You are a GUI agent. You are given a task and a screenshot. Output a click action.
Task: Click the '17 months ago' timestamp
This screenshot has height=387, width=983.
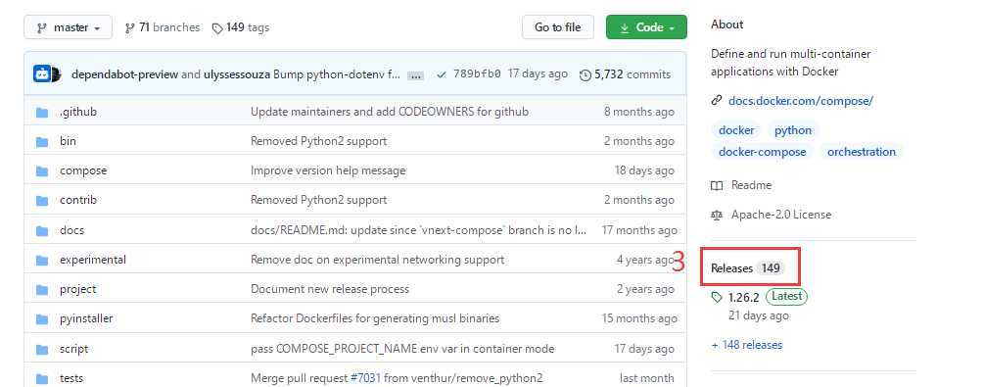point(639,230)
